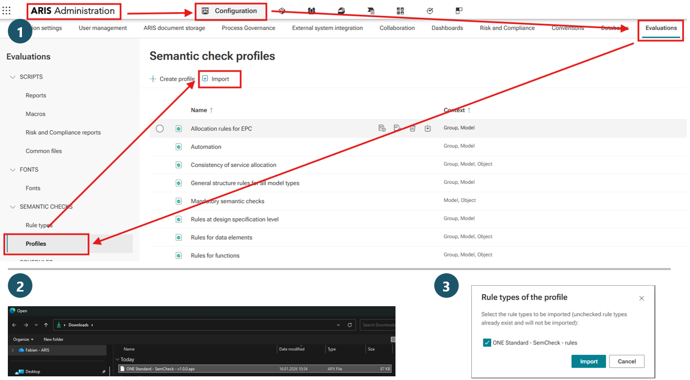
Task: Click the user management icon in top bar
Action: click(x=311, y=10)
